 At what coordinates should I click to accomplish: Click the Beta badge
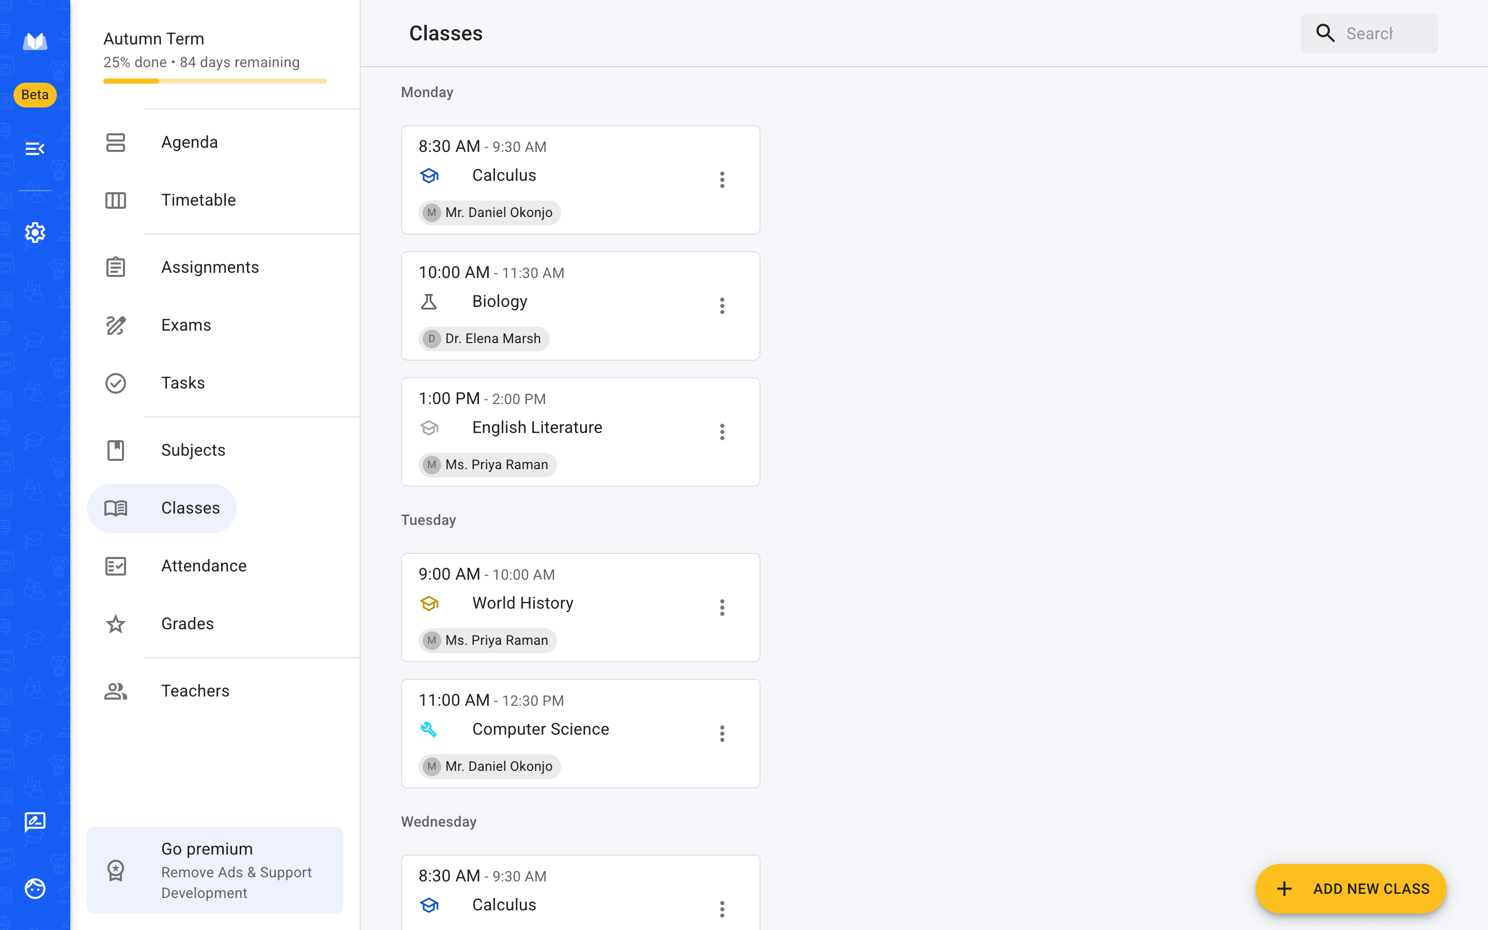pyautogui.click(x=35, y=95)
